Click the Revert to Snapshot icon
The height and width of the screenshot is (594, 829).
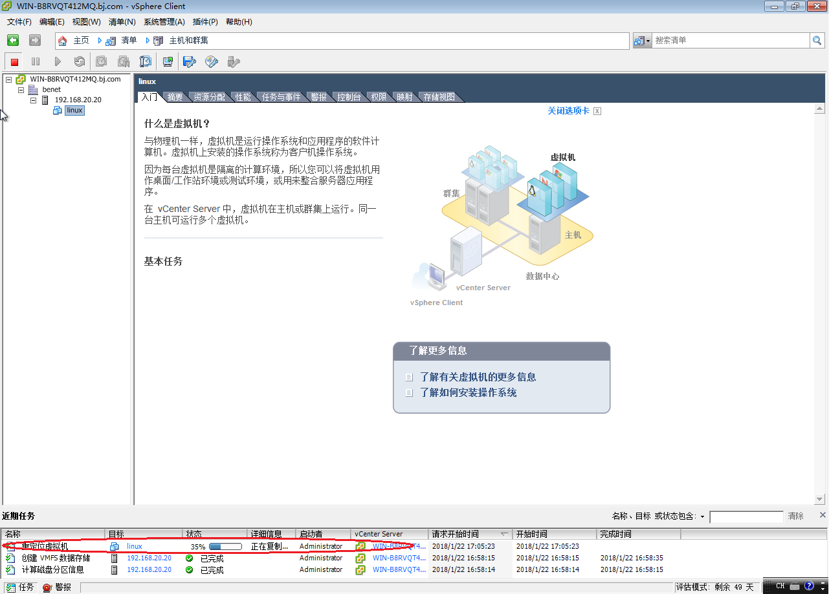coord(123,61)
